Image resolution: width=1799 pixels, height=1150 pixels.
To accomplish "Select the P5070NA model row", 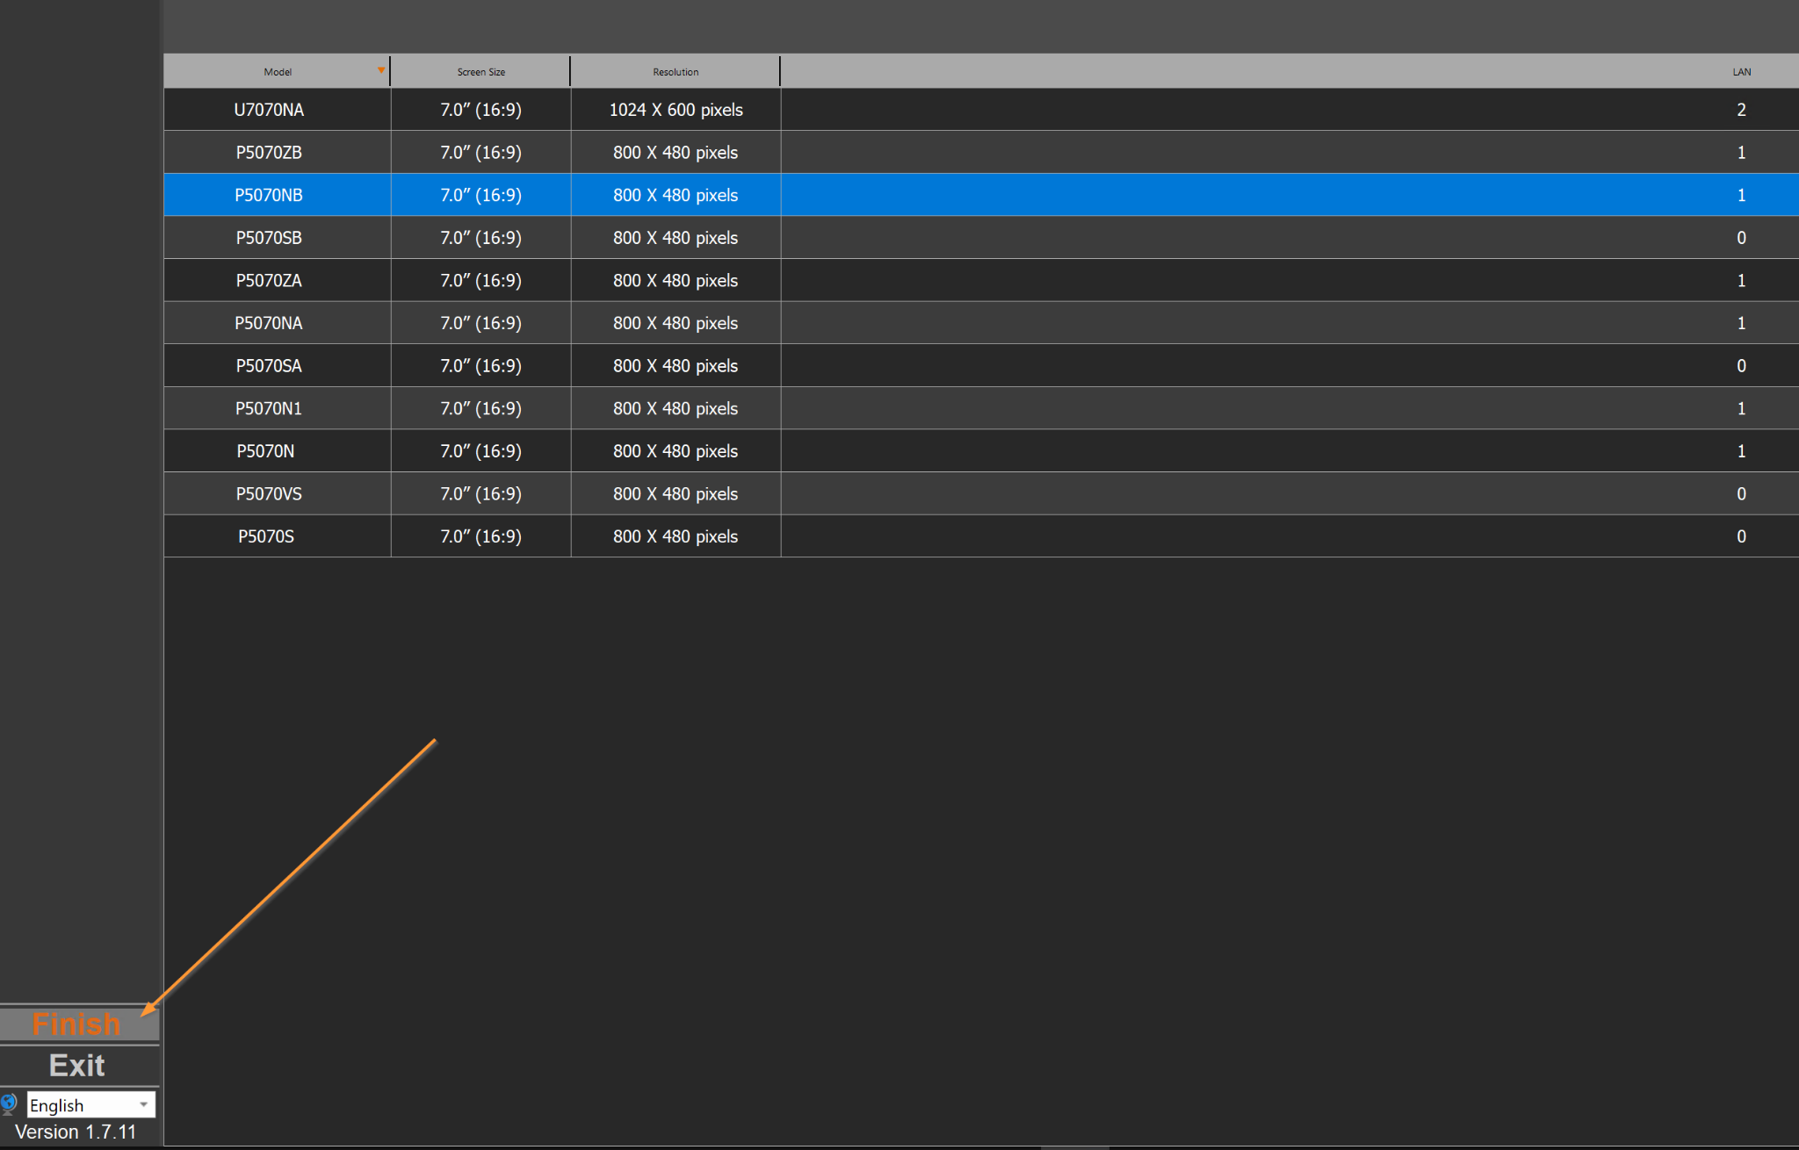I will pyautogui.click(x=269, y=323).
